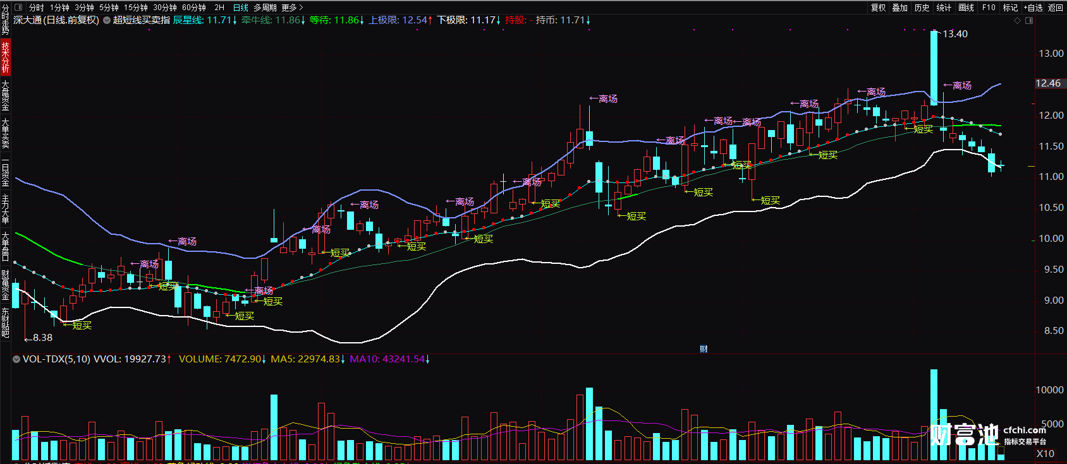The image size is (1067, 464).
Task: Click the 牵牛线: 11.86 indicator value
Action: (x=273, y=20)
